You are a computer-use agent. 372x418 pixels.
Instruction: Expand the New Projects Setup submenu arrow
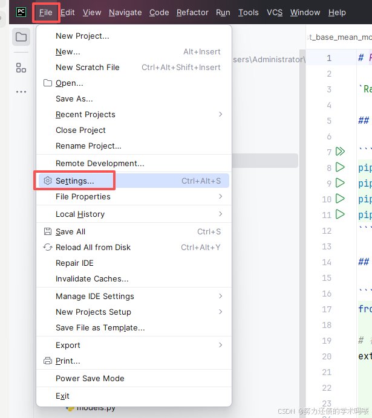click(x=220, y=312)
